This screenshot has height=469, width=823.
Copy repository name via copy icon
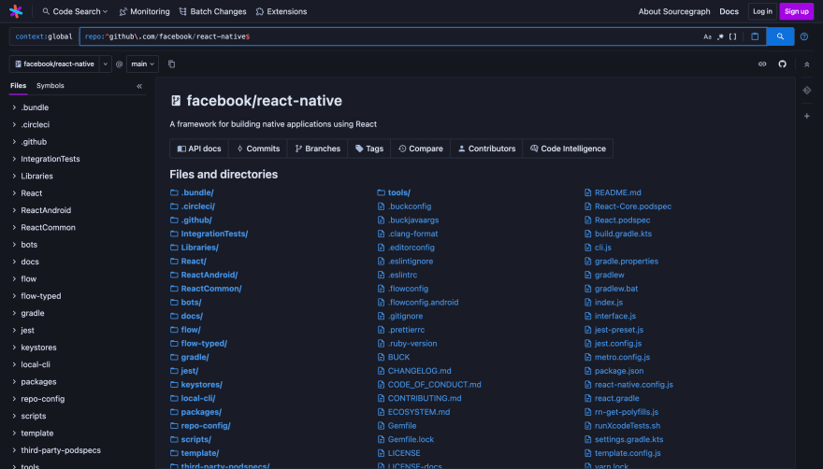[x=172, y=64]
